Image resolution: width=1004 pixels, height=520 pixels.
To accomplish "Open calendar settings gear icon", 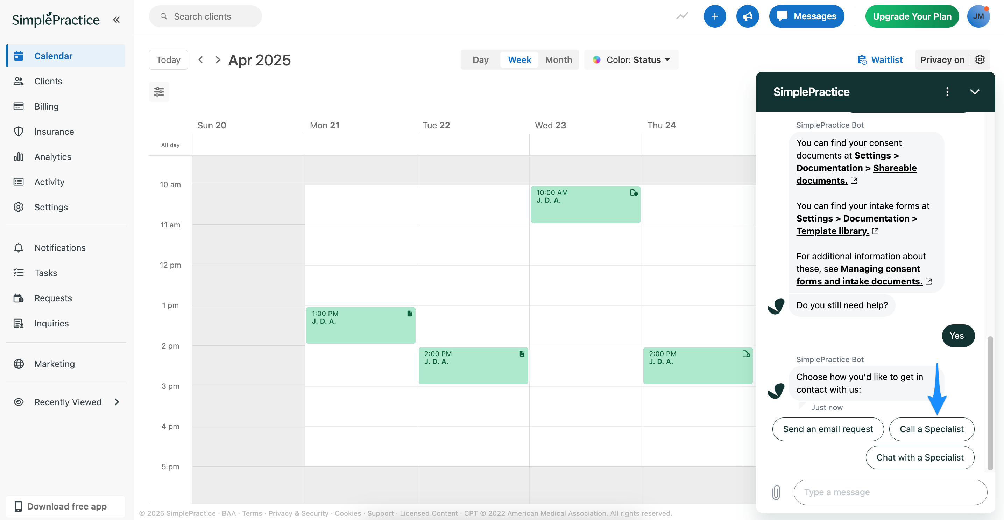I will (x=980, y=59).
